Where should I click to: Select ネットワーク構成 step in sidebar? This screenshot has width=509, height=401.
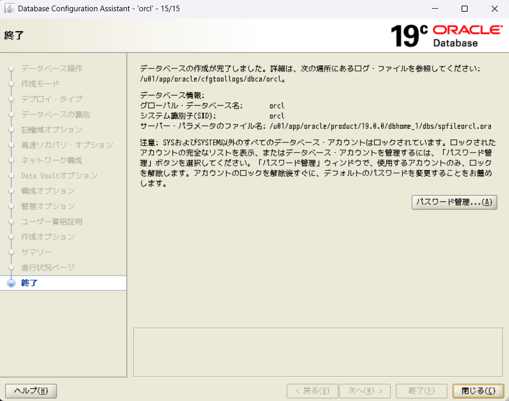tap(52, 160)
